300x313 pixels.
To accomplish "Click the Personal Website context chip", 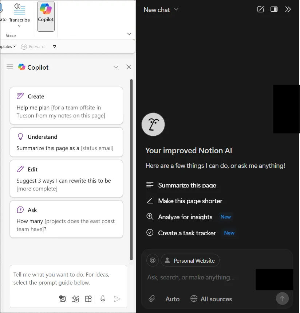I will tap(190, 260).
